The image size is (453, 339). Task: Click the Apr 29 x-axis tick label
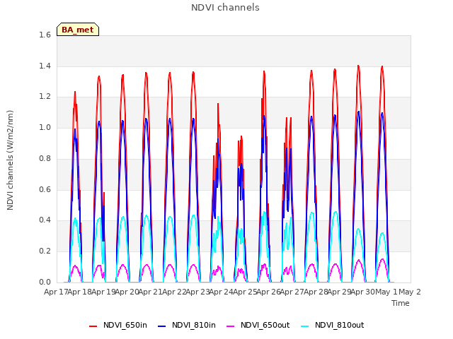point(339,292)
